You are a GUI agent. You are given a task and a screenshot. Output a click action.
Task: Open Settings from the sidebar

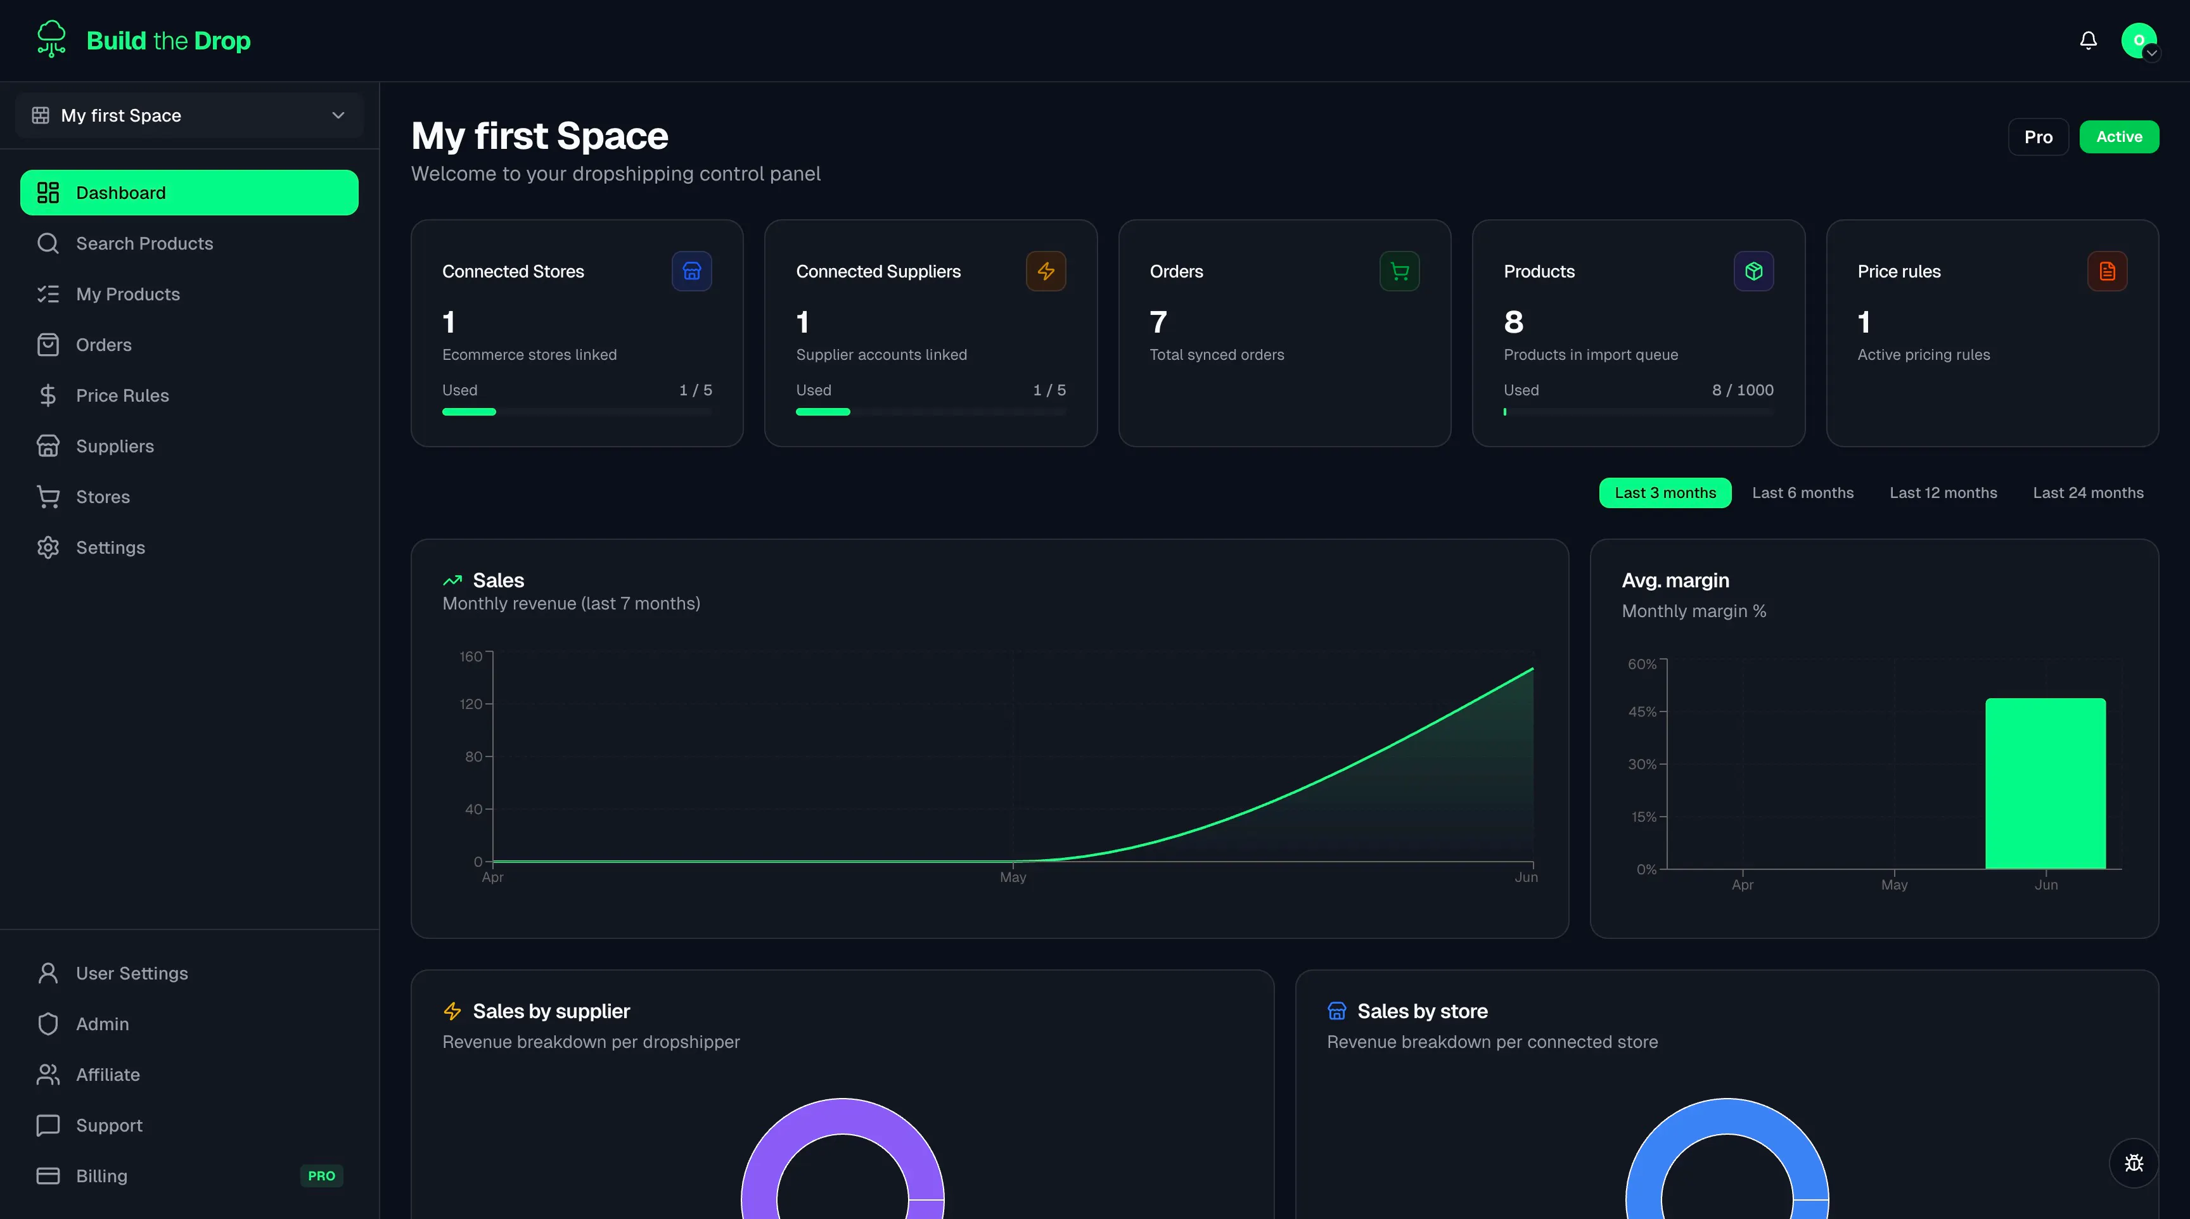[x=189, y=547]
